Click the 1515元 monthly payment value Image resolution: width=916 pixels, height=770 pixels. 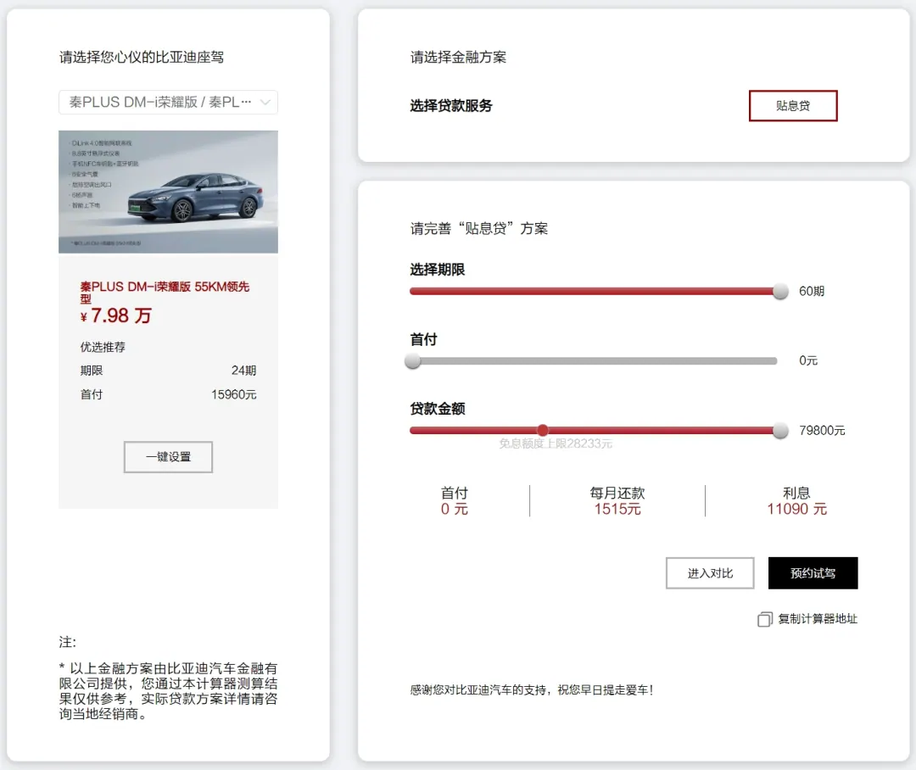click(x=617, y=509)
